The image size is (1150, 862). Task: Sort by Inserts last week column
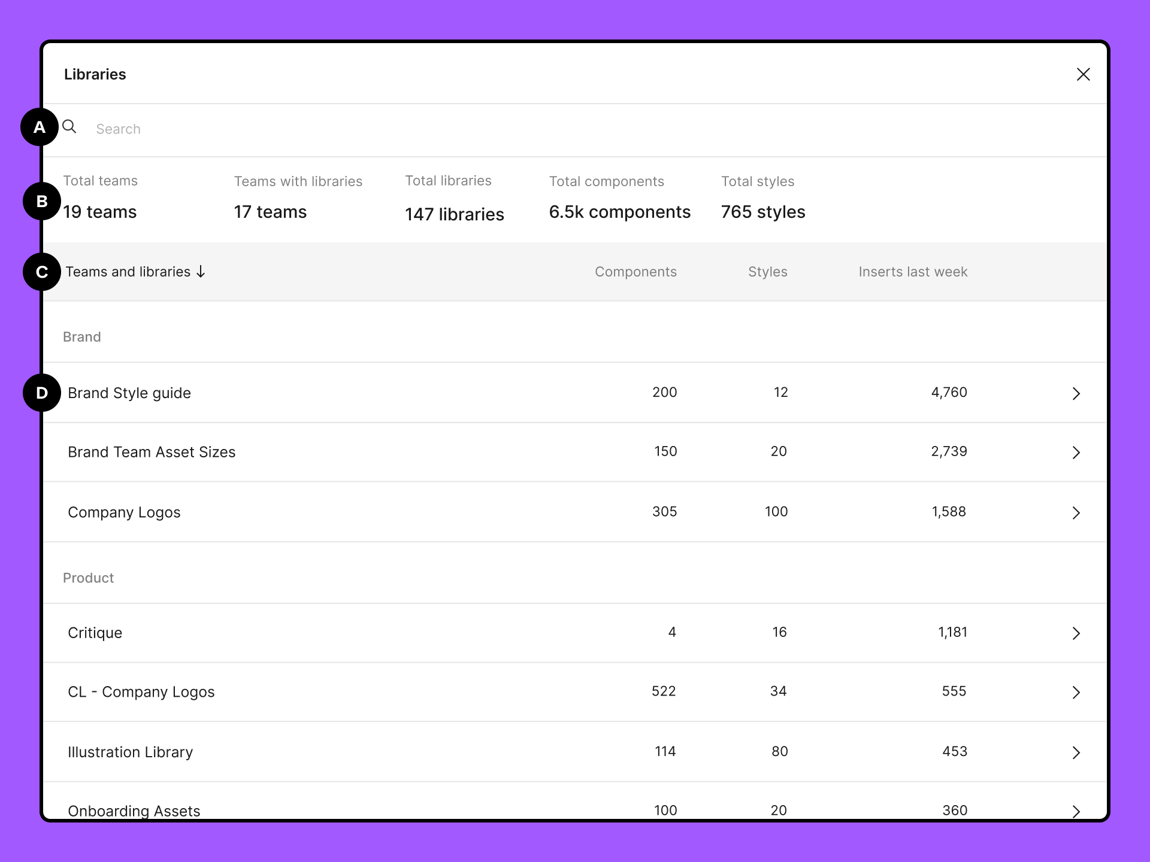coord(913,272)
